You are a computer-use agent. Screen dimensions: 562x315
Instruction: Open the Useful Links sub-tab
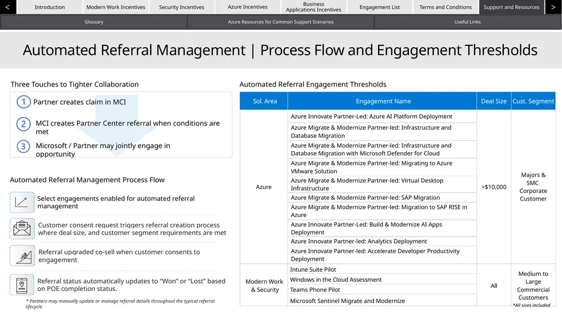(x=468, y=22)
